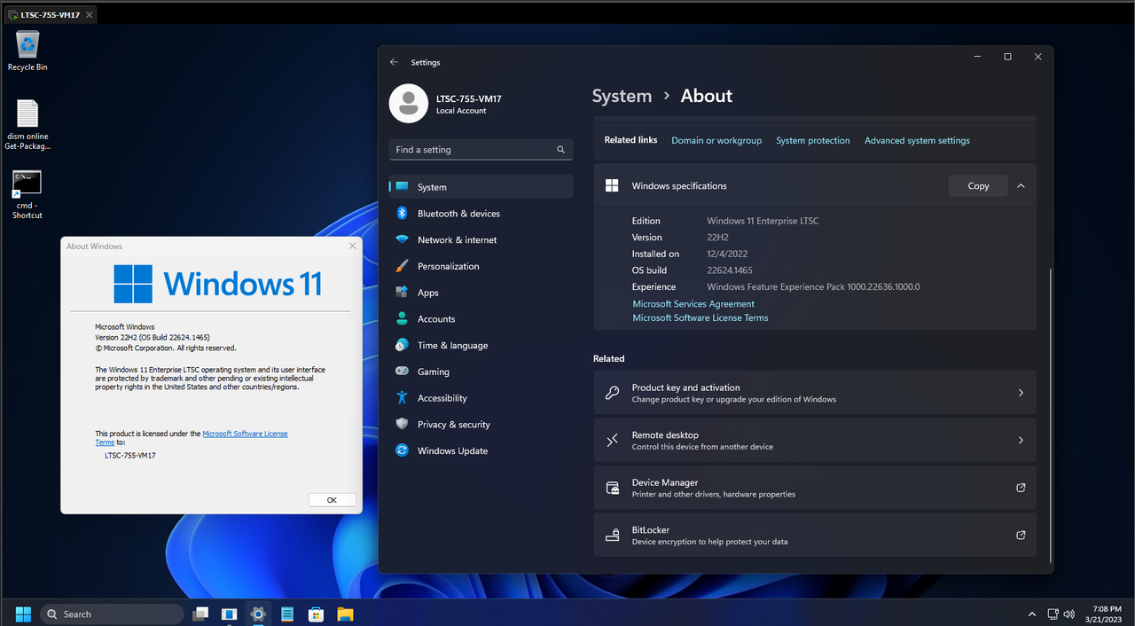The height and width of the screenshot is (626, 1135).
Task: Open Advanced system settings link
Action: pos(917,141)
